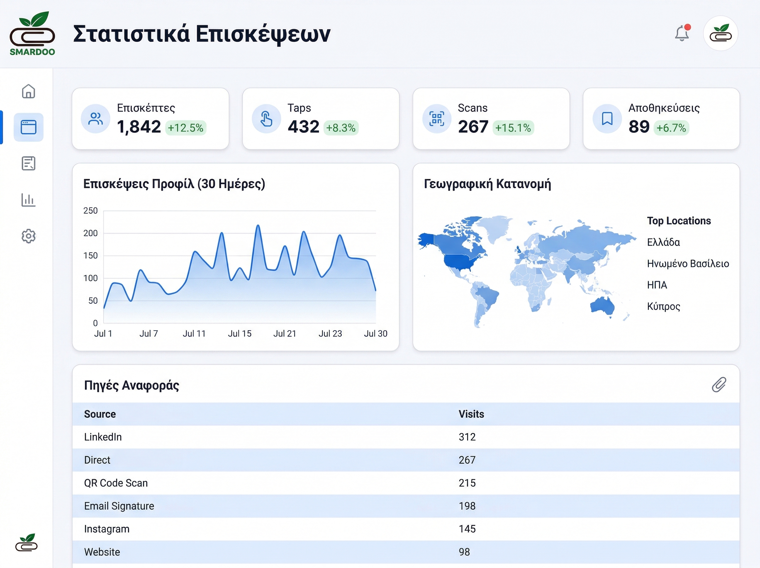Click the active dashboard card icon in sidebar

pos(28,127)
